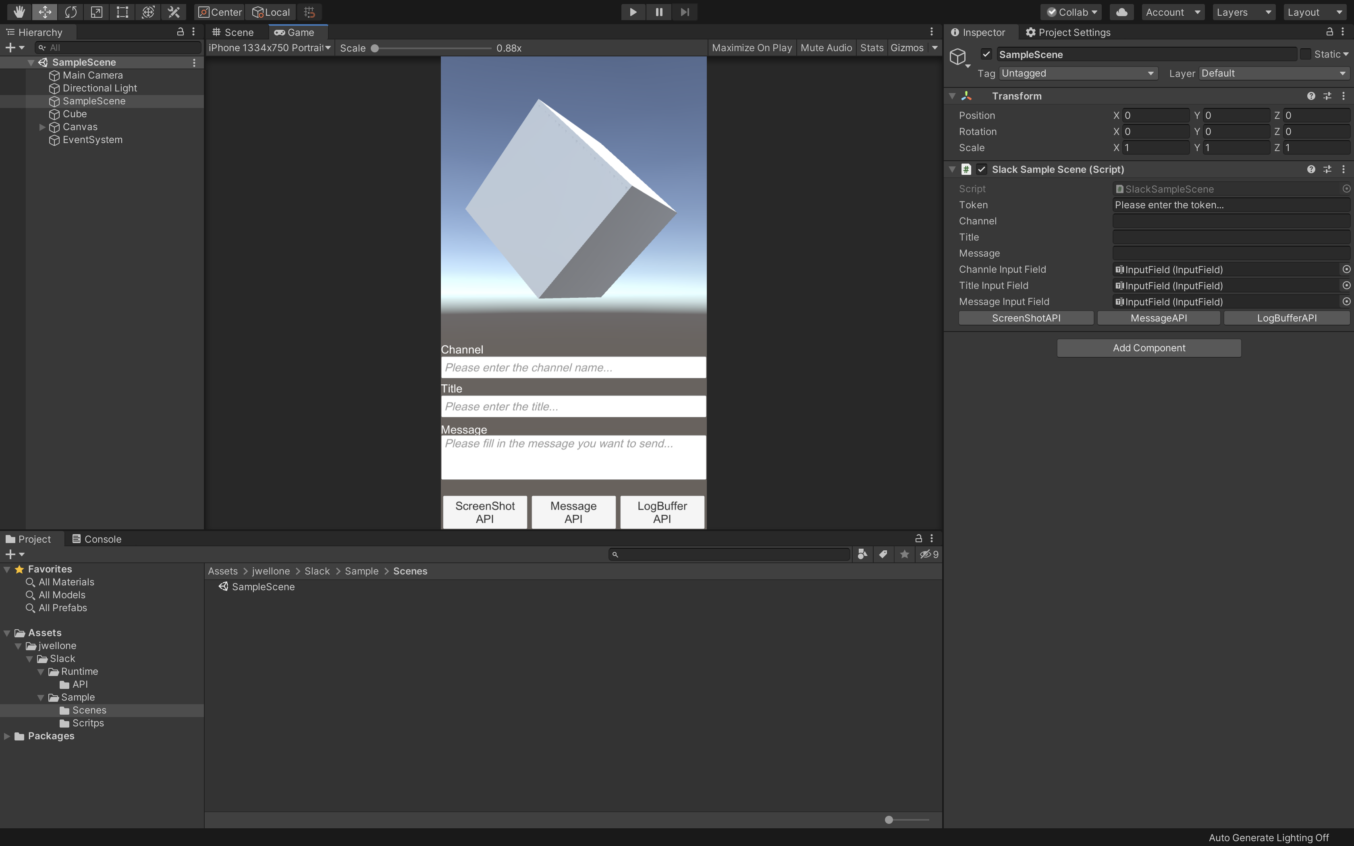Toggle the Static checkbox

pos(1305,54)
